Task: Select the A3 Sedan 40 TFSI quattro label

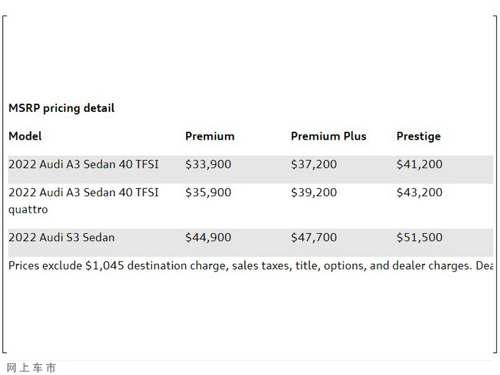Action: 83,201
